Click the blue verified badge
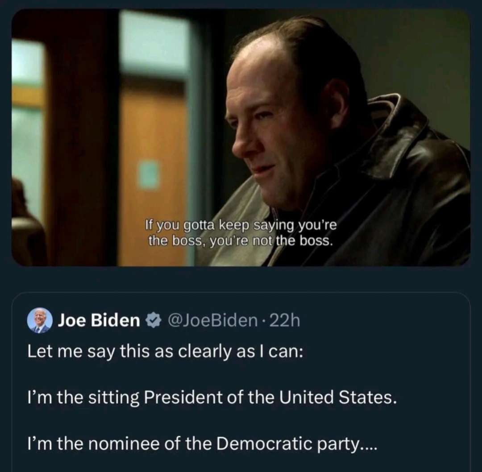 pos(154,320)
